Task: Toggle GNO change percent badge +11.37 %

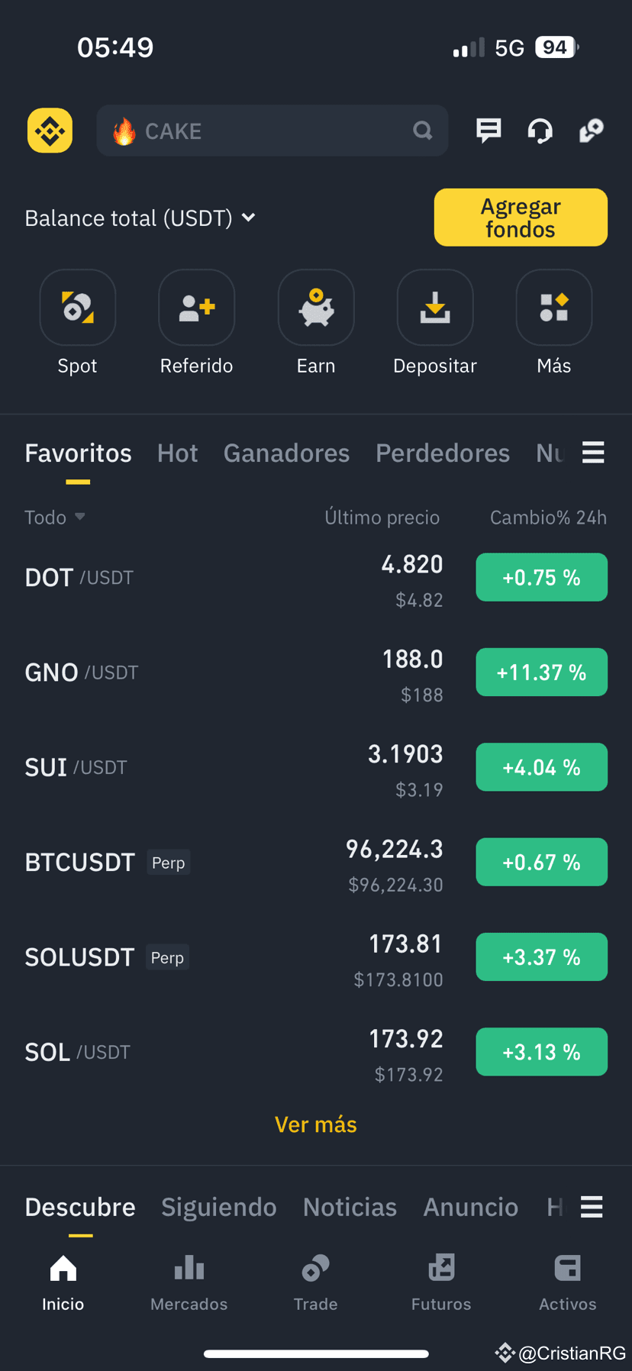Action: [x=542, y=673]
